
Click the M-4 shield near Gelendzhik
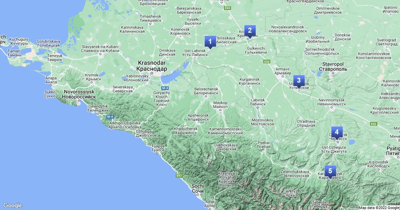pos(110,117)
